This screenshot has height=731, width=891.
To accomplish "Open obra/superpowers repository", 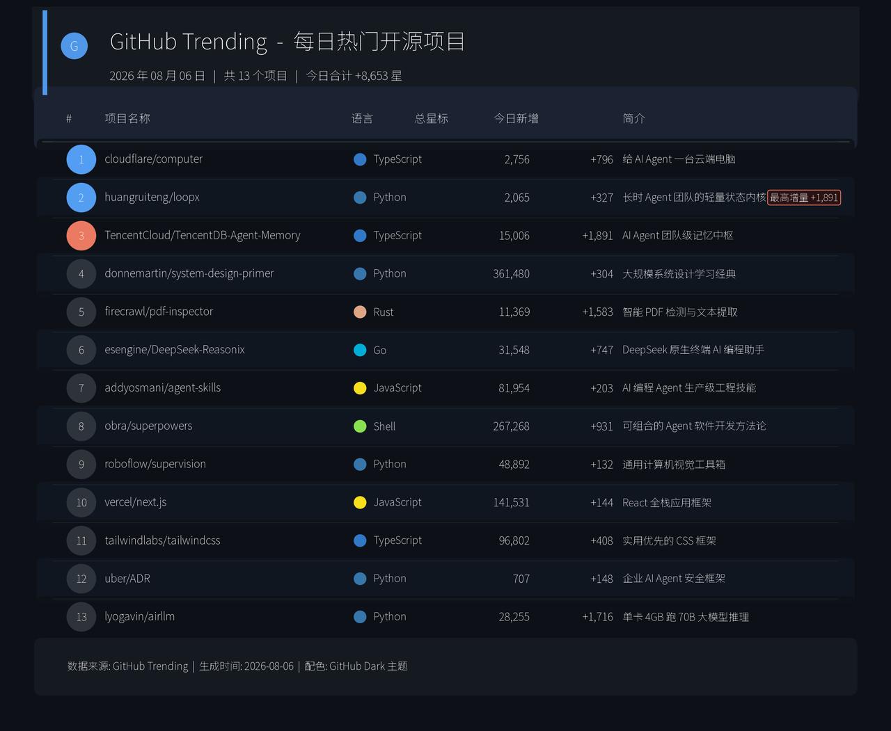I will (x=148, y=426).
